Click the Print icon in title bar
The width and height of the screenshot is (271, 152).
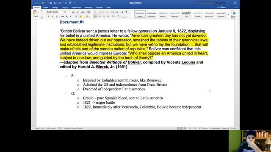pyautogui.click(x=70, y=3)
